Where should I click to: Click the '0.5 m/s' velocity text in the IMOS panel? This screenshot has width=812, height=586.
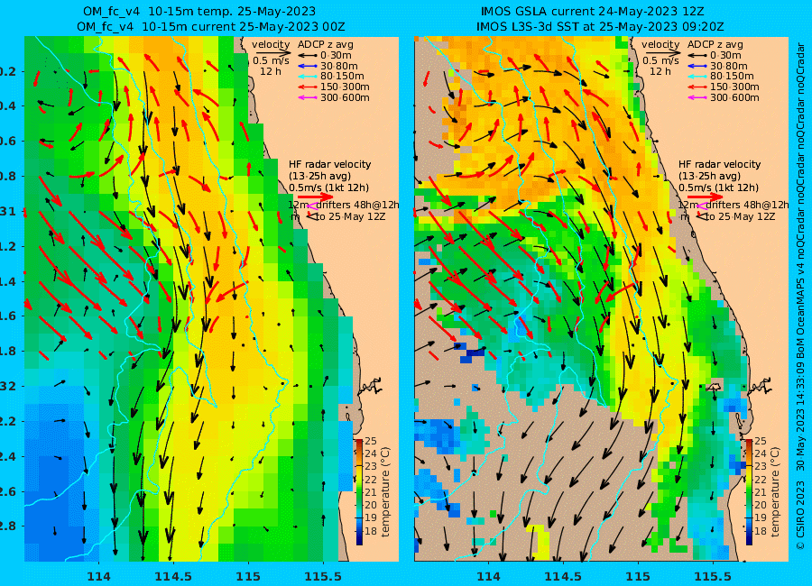660,60
